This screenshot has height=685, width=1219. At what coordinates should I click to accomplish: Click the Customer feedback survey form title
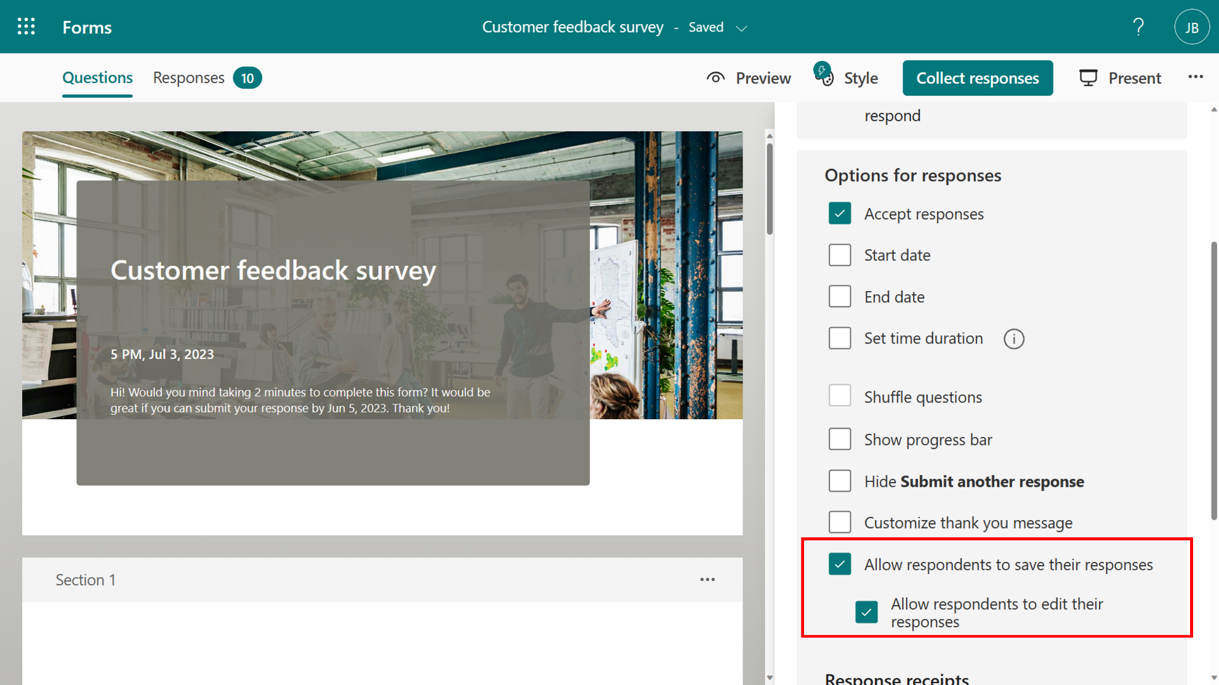tap(273, 270)
